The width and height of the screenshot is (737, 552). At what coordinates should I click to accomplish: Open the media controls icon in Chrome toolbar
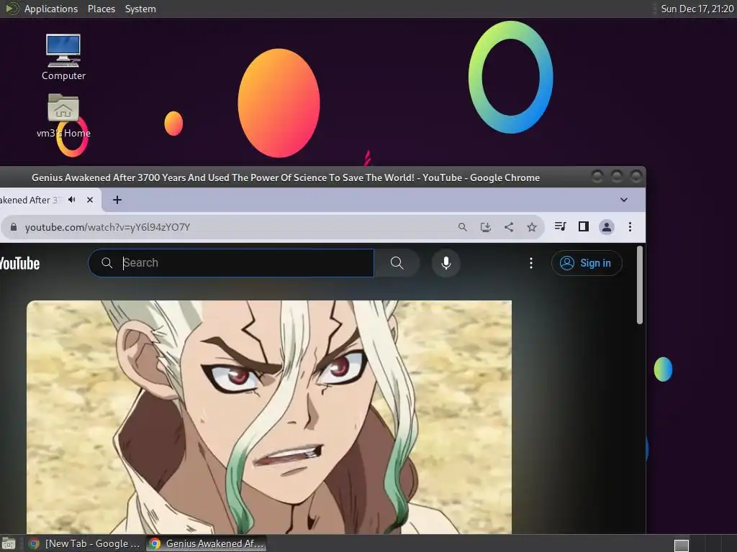(x=560, y=226)
